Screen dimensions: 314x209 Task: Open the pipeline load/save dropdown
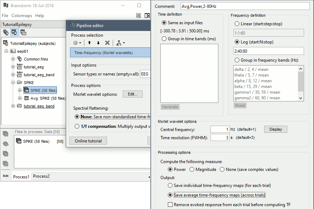(121, 43)
